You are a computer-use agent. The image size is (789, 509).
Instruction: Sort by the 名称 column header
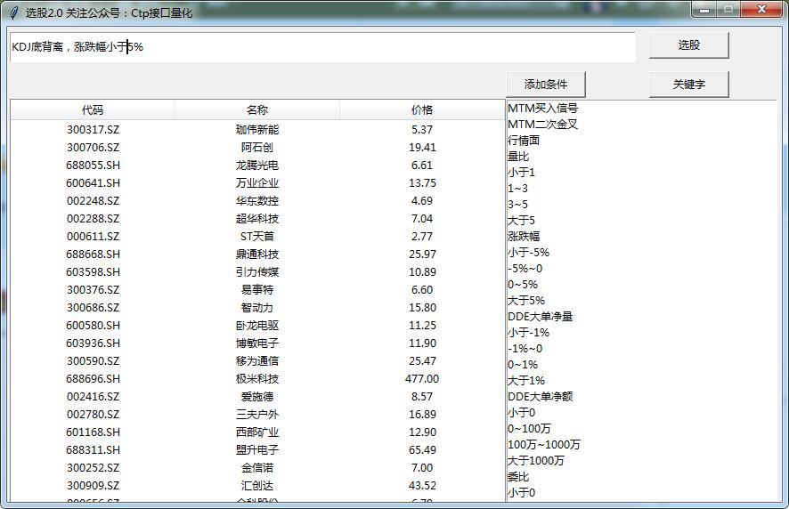(257, 110)
